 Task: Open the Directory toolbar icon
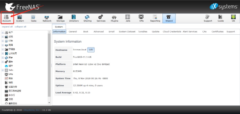(x=74, y=18)
